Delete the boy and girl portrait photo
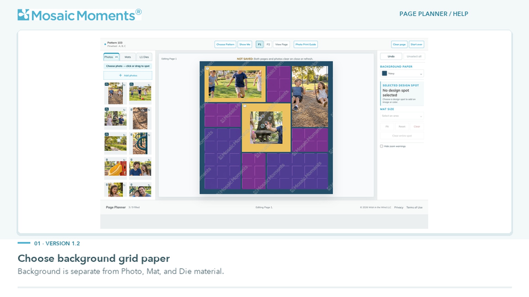The width and height of the screenshot is (529, 297). pos(131,159)
